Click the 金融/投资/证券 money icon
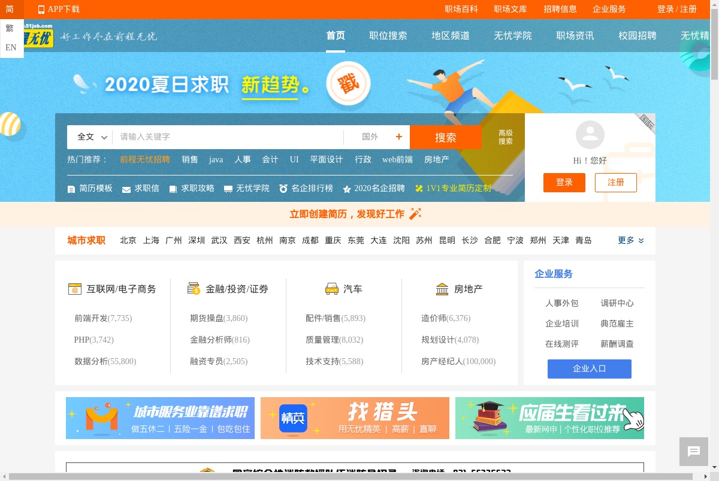The image size is (719, 481). (x=194, y=289)
